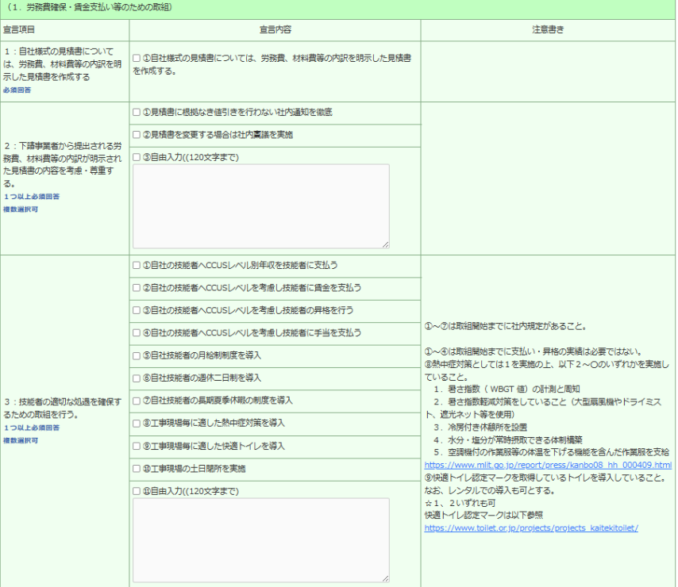
Task: Check ③CCUSレベルを考慮し昇格を行う option
Action: point(137,309)
